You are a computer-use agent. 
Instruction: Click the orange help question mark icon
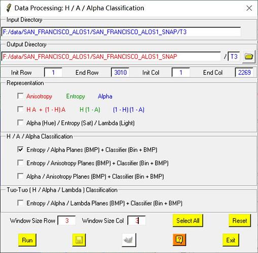coord(179,240)
